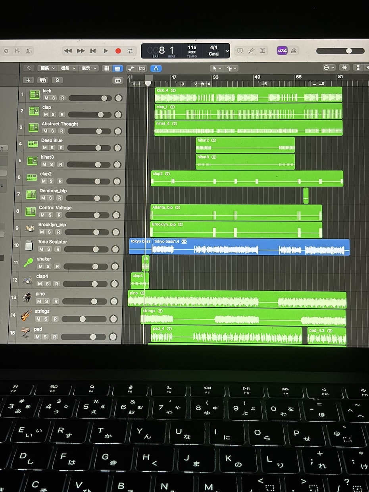369x492 pixels.
Task: Select the Atlanta_bip region
Action: tap(236, 213)
